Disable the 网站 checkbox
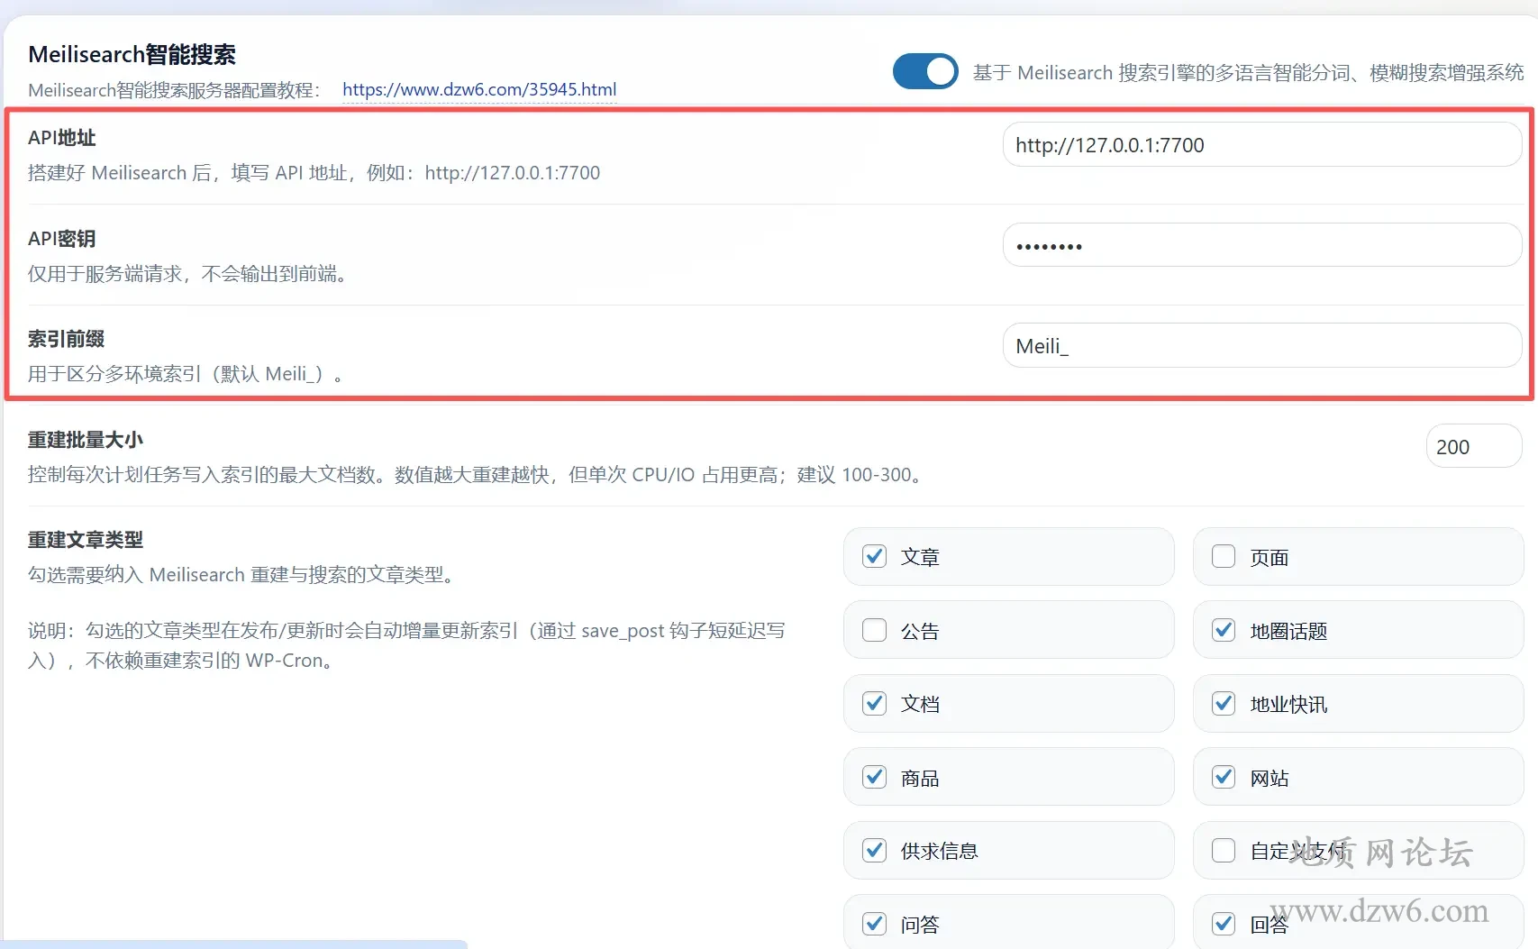 (1223, 777)
